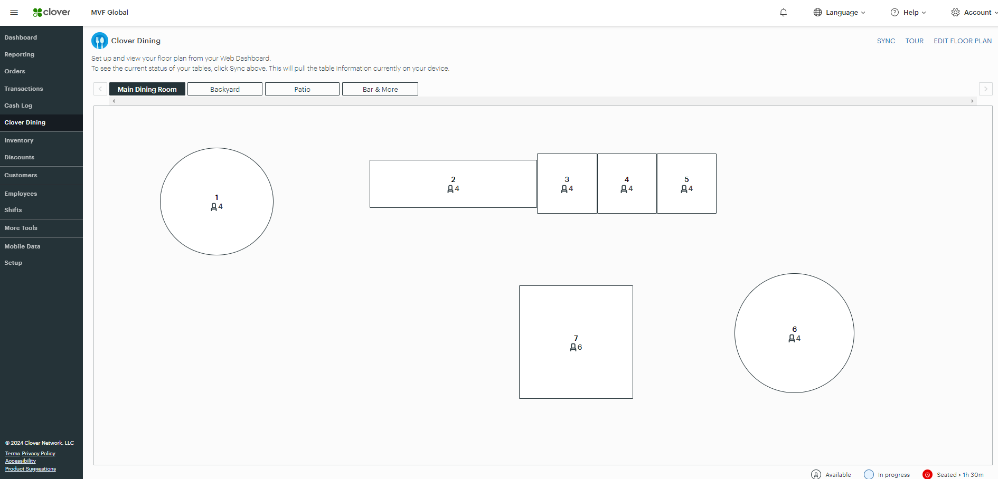Switch to the Patio tab

(x=302, y=89)
